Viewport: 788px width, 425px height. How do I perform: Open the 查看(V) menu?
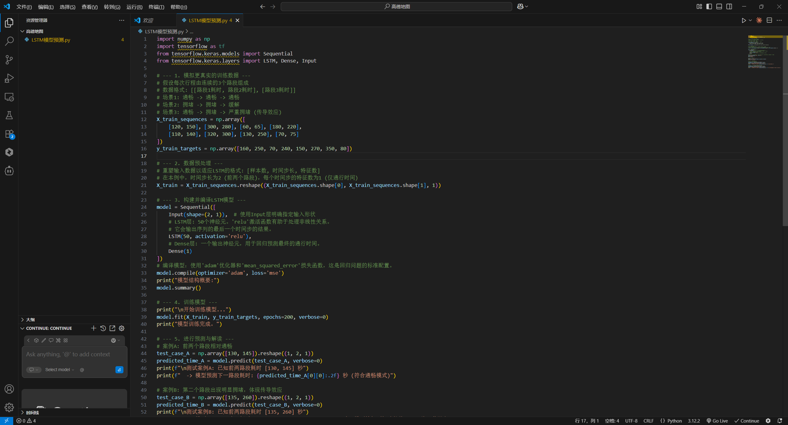(x=90, y=7)
